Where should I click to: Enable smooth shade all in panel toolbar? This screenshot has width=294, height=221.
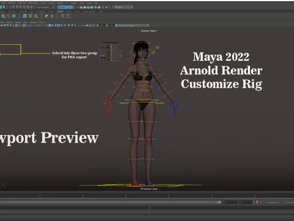click(50, 25)
